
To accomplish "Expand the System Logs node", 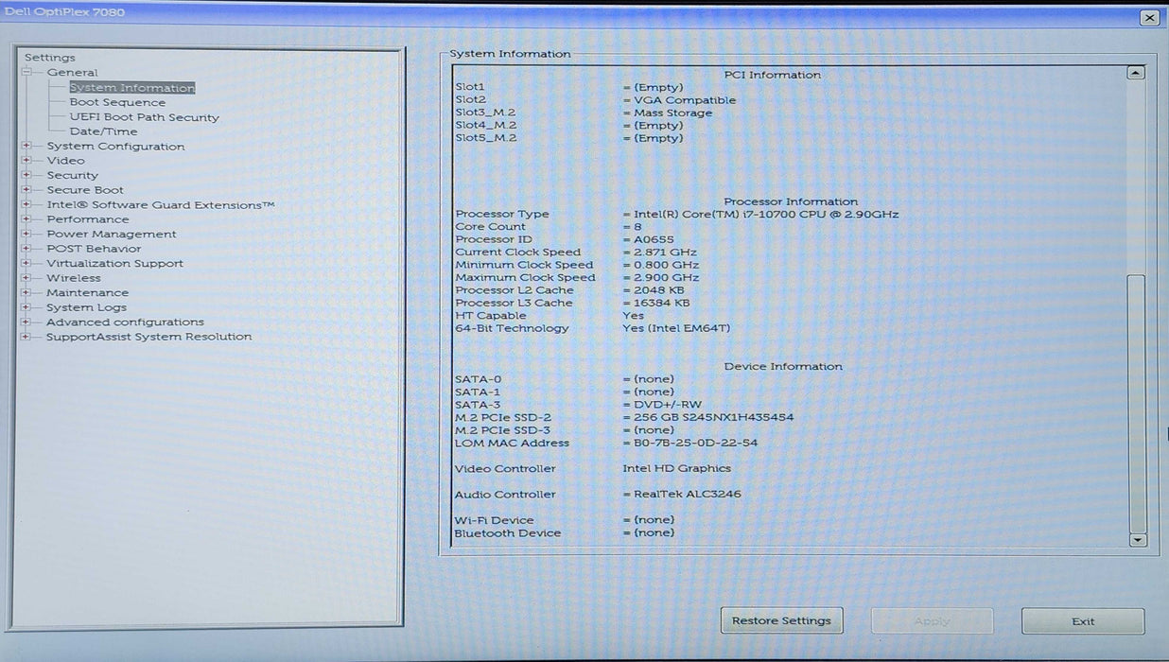I will coord(26,307).
